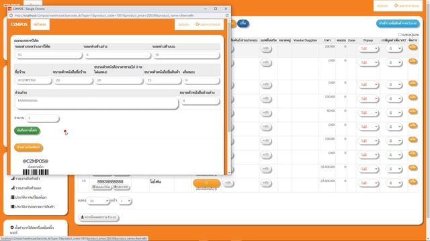Click the orange stock button in row 10
This screenshot has width=430, height=241.
(x=206, y=183)
